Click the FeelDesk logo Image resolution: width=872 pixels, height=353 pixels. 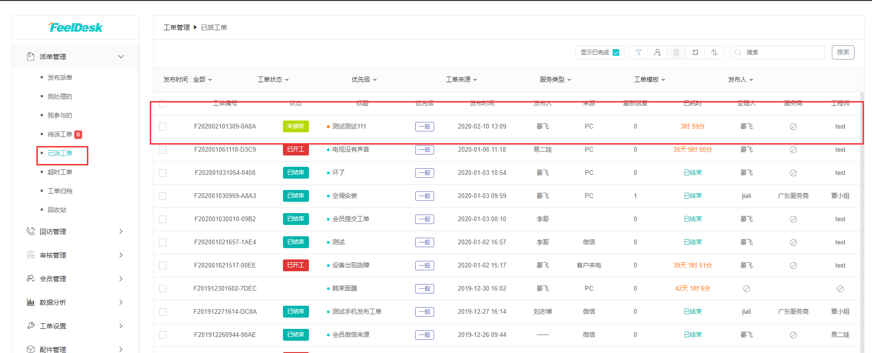[x=76, y=27]
